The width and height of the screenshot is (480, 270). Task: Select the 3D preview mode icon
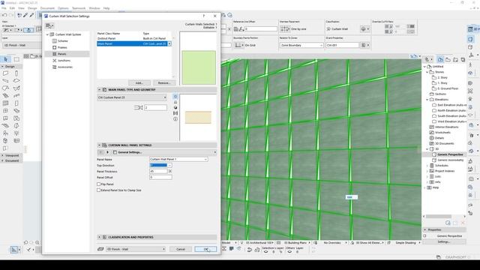175,97
